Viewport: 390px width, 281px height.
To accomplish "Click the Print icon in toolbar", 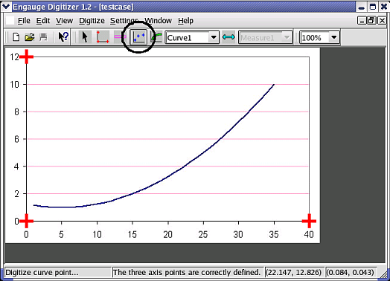I will (x=43, y=37).
